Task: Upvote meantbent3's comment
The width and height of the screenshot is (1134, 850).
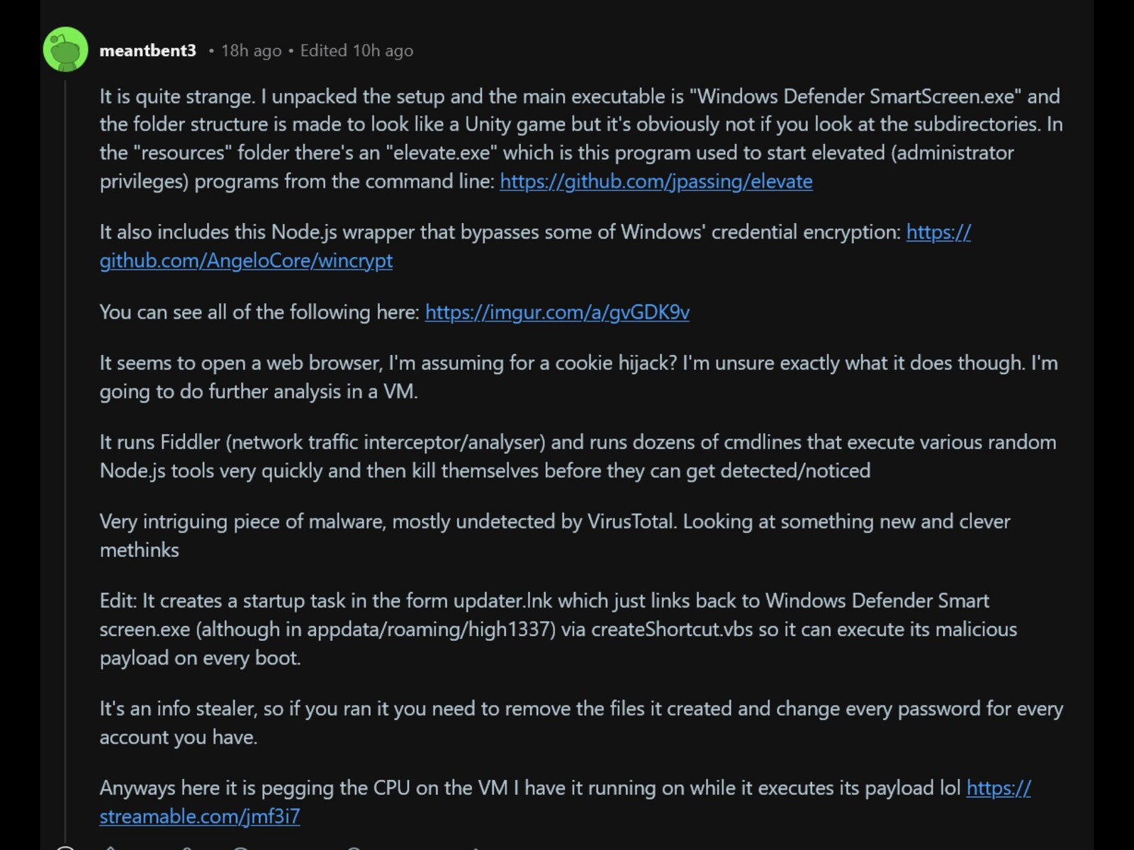Action: 110,847
